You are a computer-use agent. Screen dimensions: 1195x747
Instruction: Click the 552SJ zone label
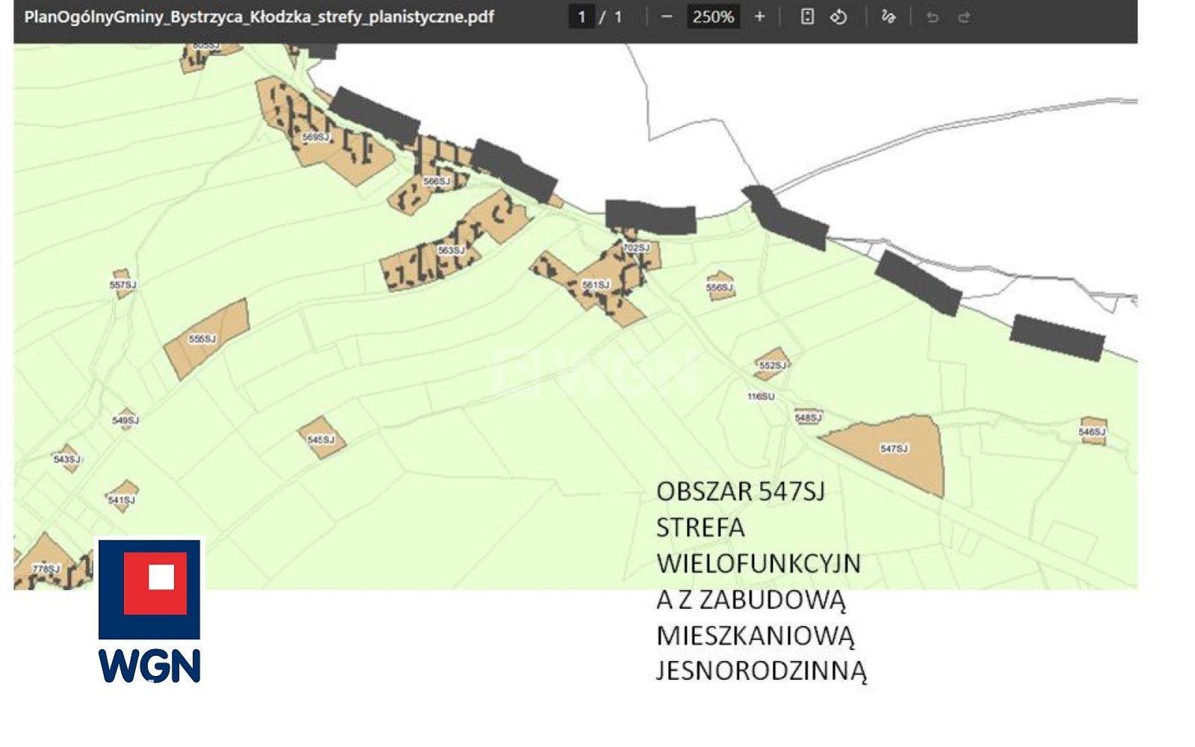773,366
